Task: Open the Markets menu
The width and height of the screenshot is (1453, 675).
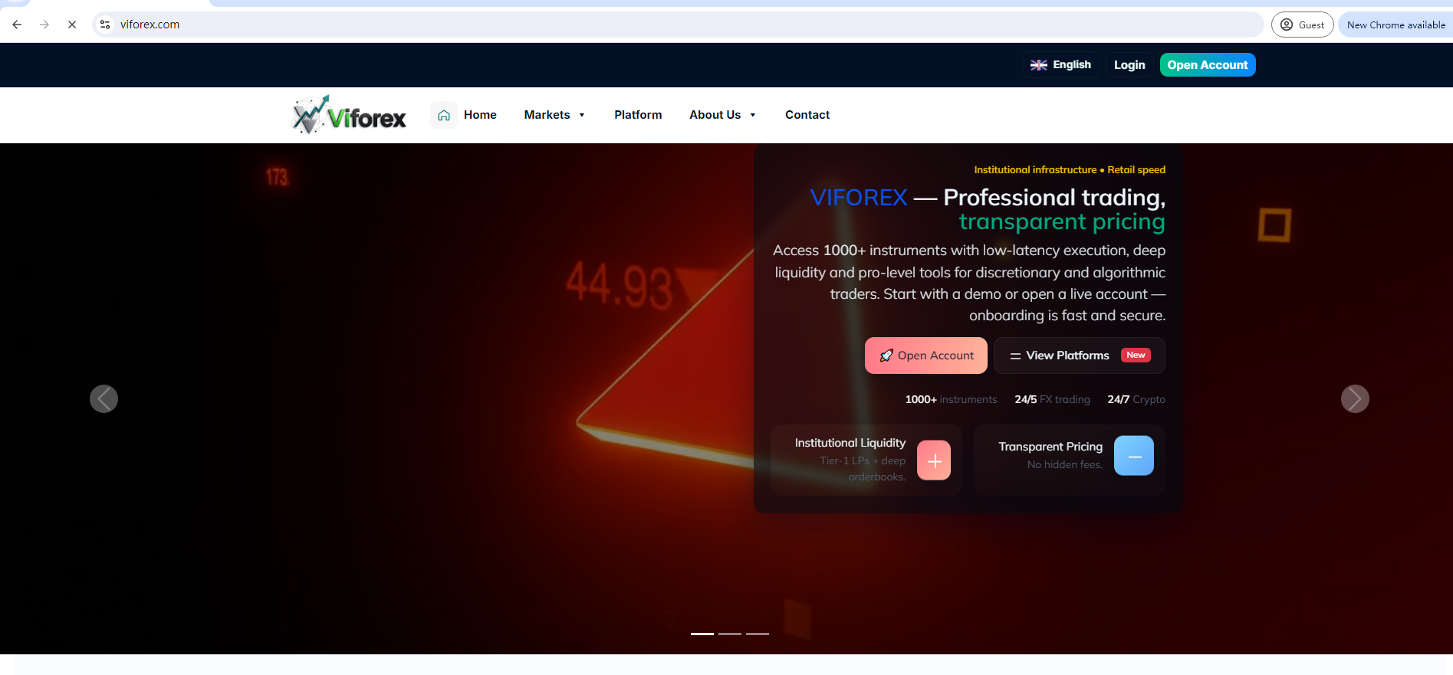Action: 547,115
